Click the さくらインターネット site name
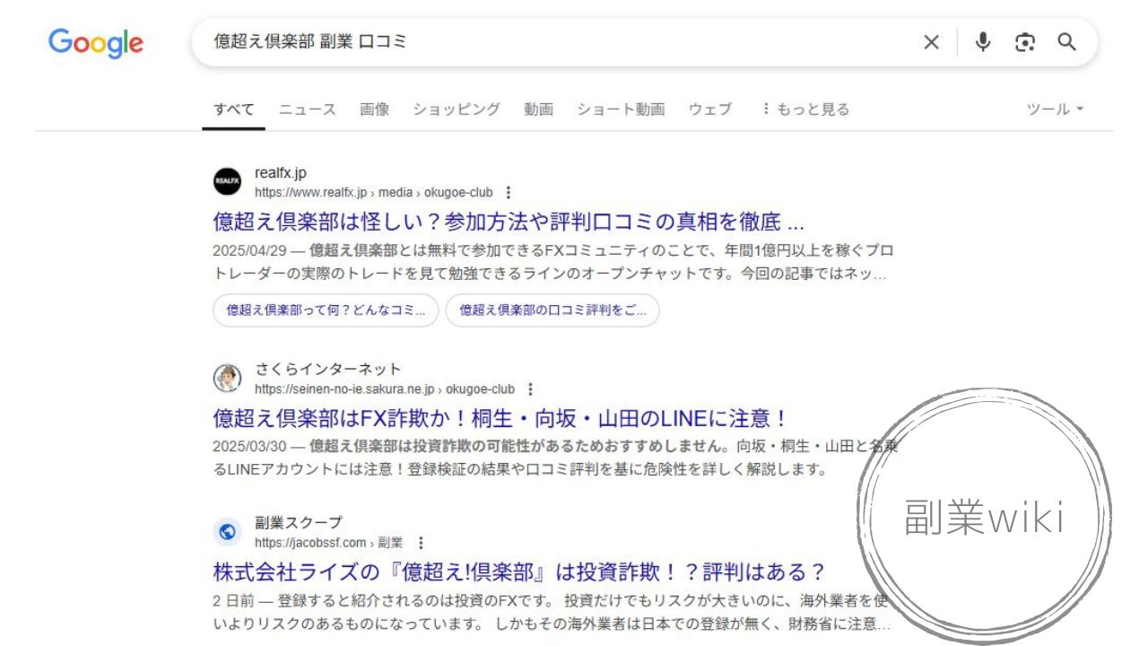The width and height of the screenshot is (1148, 646). click(328, 370)
